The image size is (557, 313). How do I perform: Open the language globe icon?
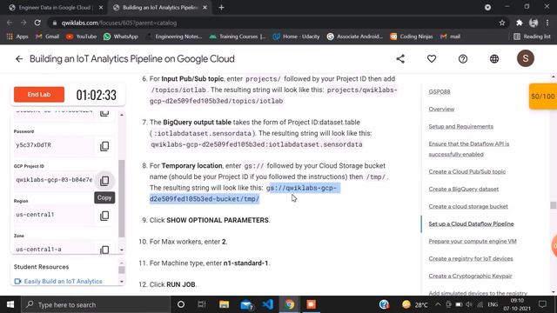(494, 59)
